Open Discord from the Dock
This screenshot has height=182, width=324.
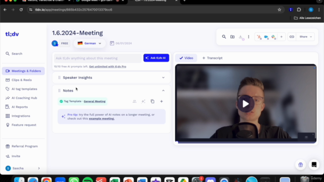[211, 179]
